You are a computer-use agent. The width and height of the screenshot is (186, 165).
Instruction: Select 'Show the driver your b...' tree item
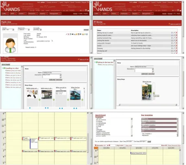coord(13,80)
